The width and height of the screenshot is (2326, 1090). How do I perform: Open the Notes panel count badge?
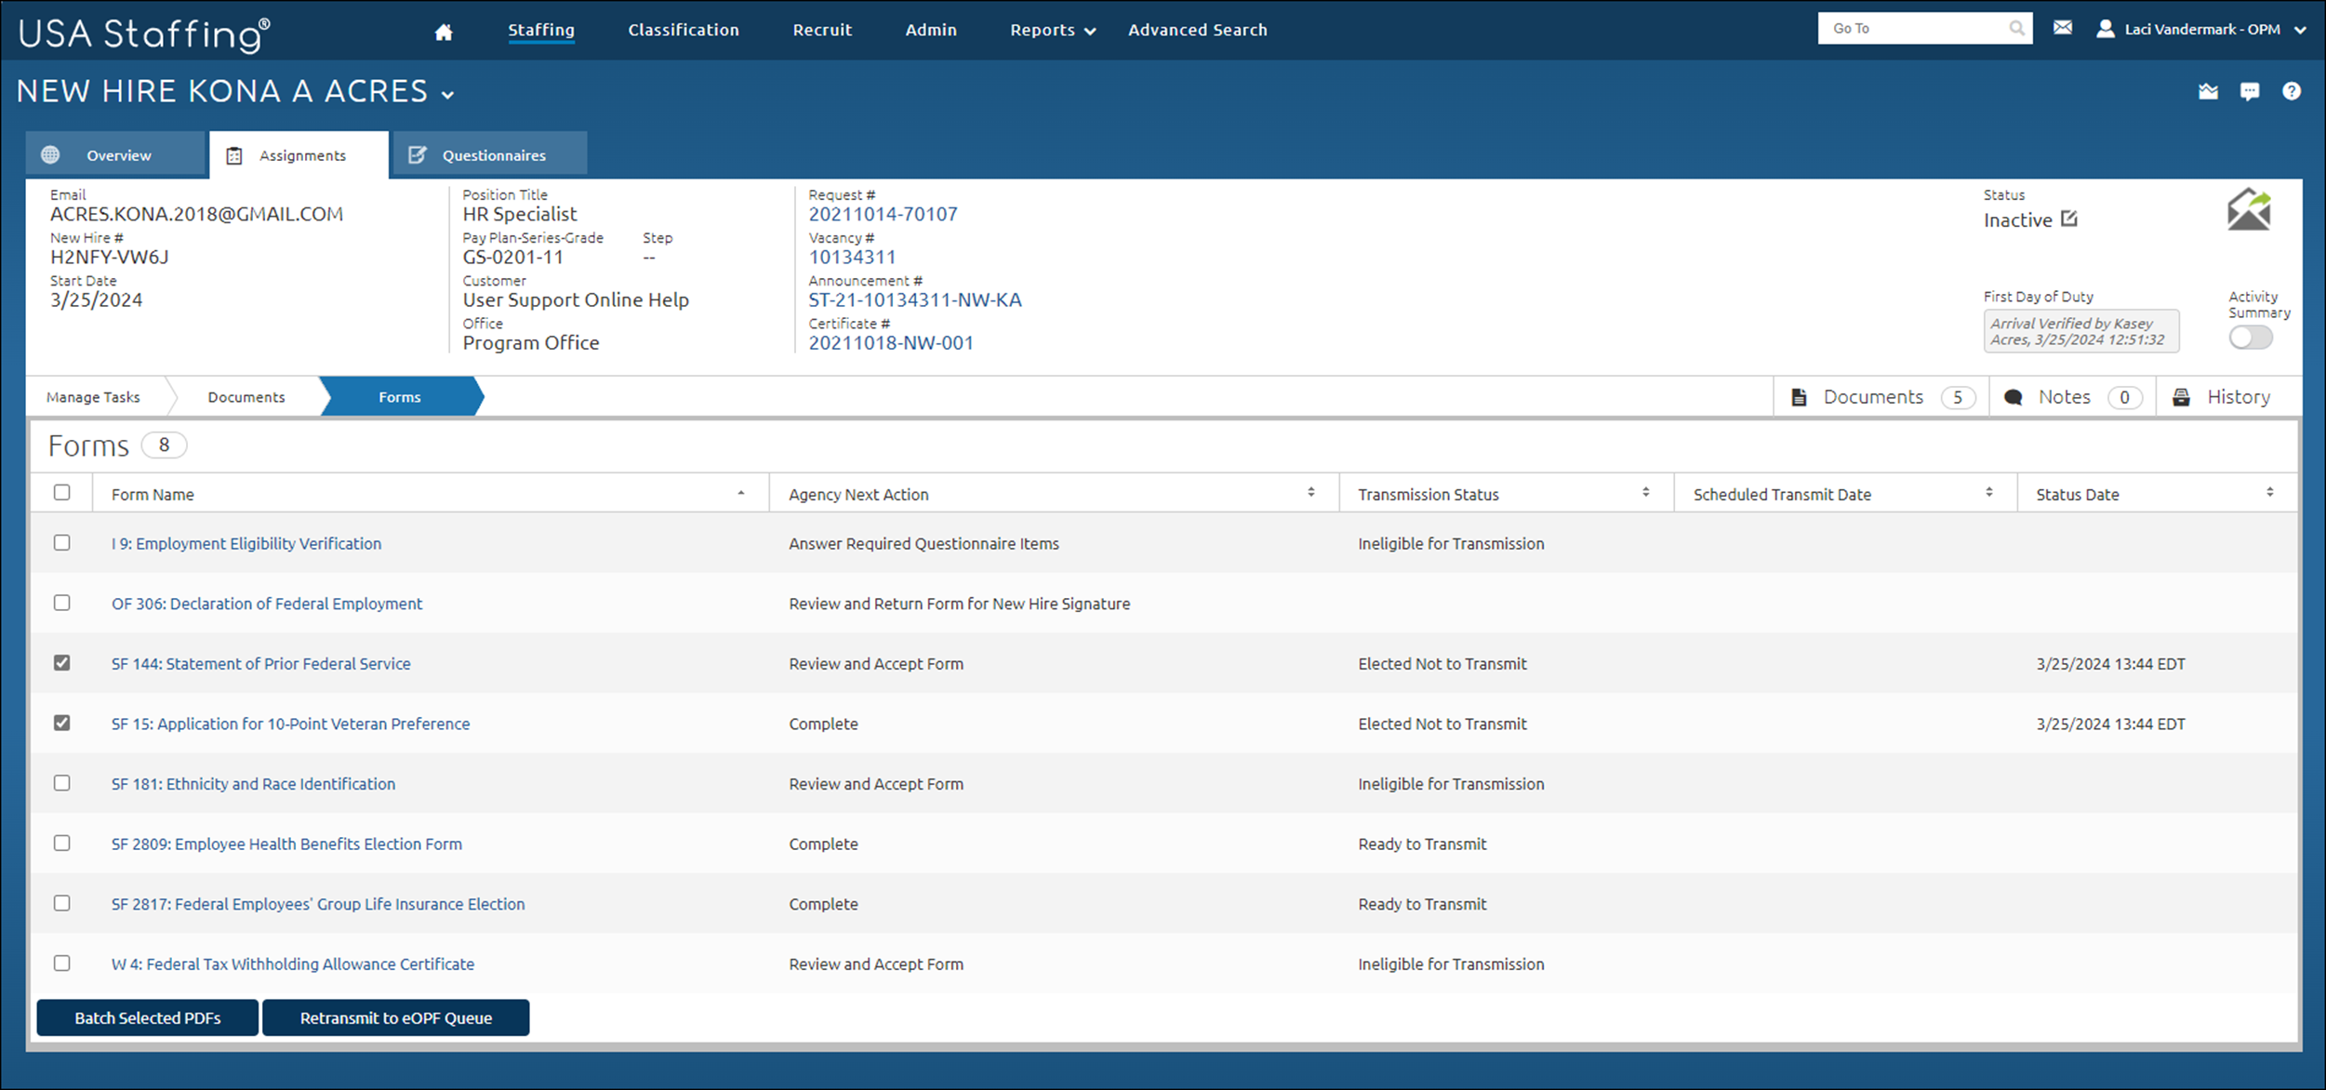click(2124, 397)
